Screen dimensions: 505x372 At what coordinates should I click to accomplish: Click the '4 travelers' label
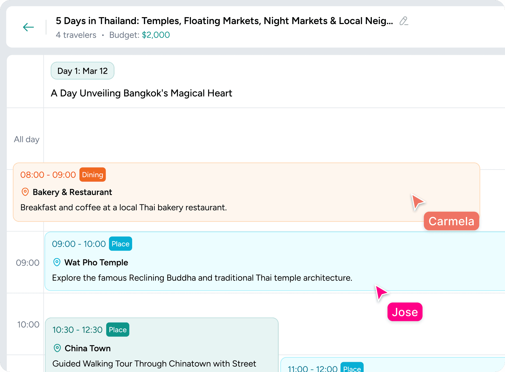point(76,35)
